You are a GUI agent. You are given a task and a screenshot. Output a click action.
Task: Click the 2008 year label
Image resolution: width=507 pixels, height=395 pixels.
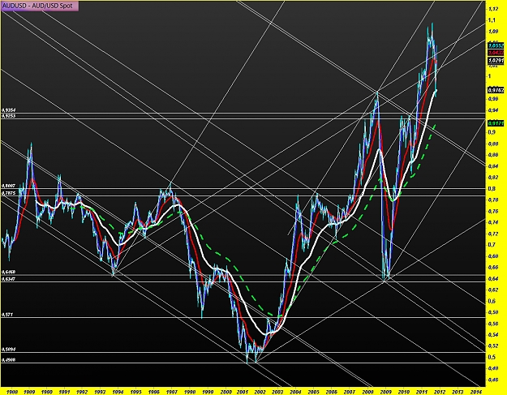tap(367, 392)
